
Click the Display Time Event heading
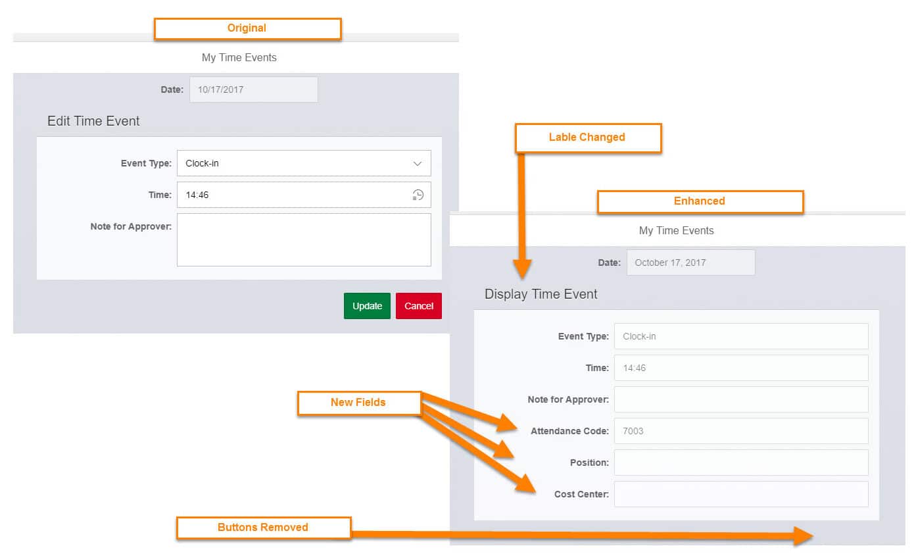(541, 294)
